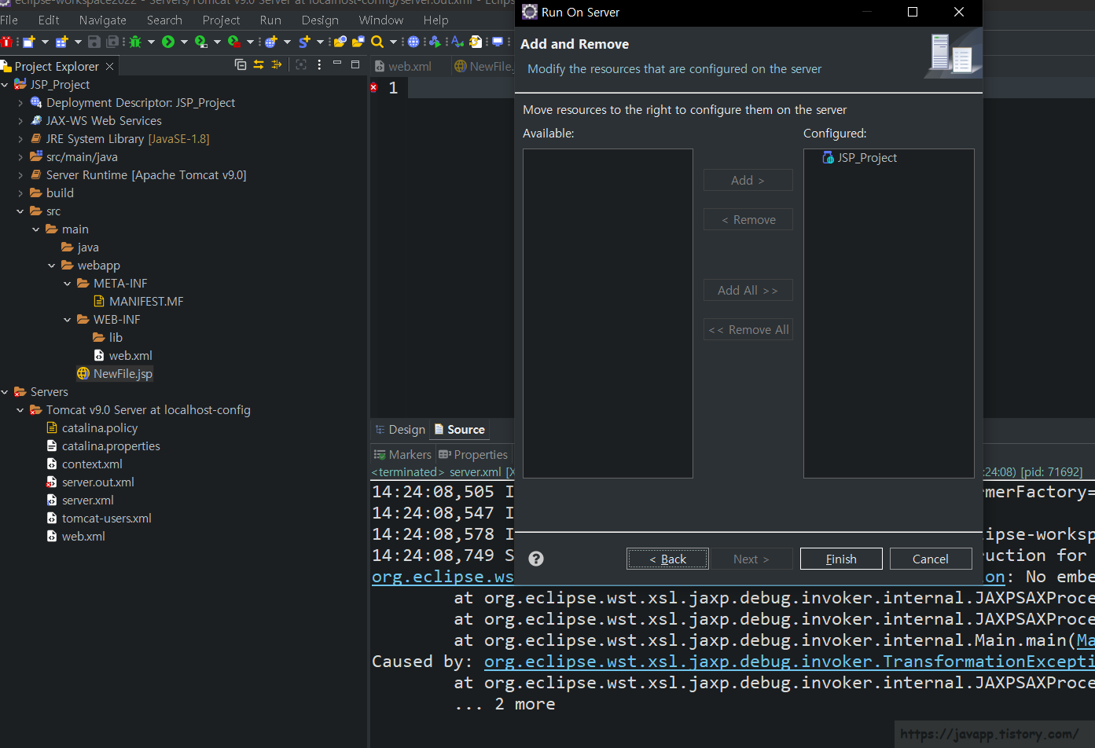Click the New file toolbar icon
Viewport: 1095px width, 748px height.
[x=29, y=42]
